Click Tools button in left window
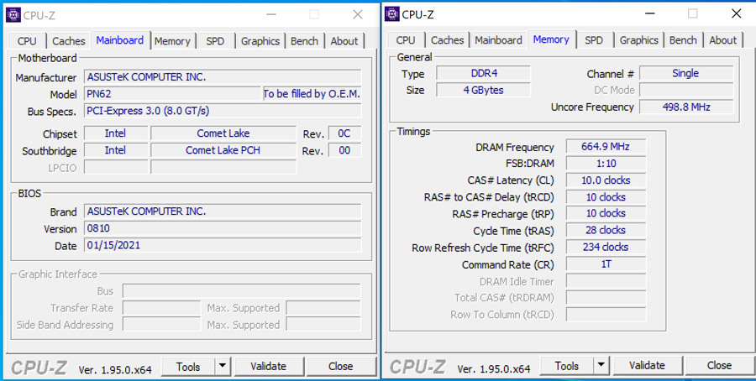The width and height of the screenshot is (756, 381). click(x=188, y=367)
